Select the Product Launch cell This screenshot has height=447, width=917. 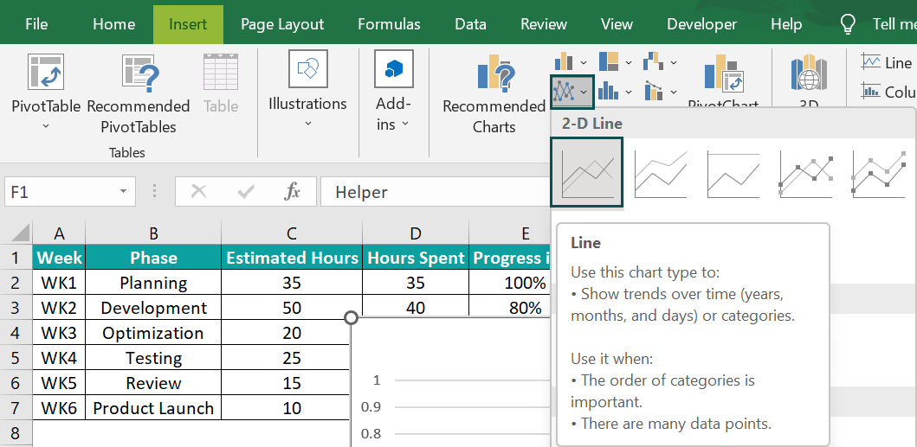[153, 408]
